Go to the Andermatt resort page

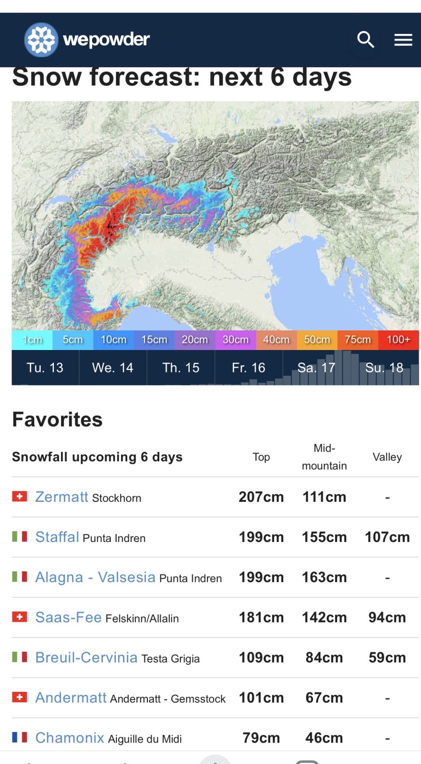71,697
